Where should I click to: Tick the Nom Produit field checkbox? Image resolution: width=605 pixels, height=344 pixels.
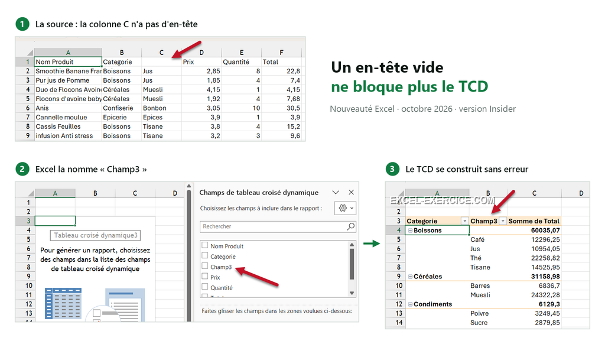click(x=205, y=245)
